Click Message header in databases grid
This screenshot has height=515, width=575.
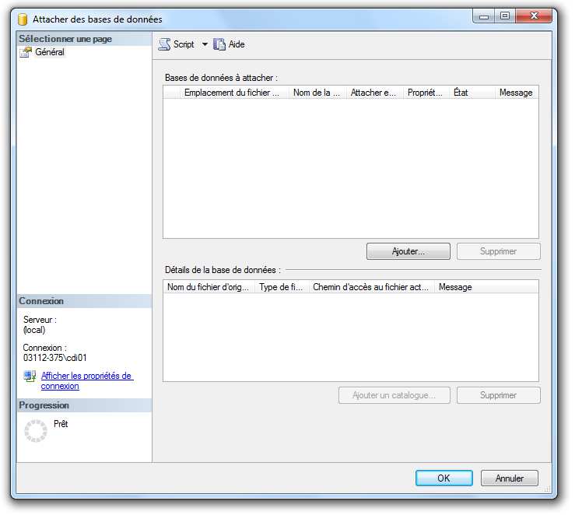pyautogui.click(x=516, y=93)
